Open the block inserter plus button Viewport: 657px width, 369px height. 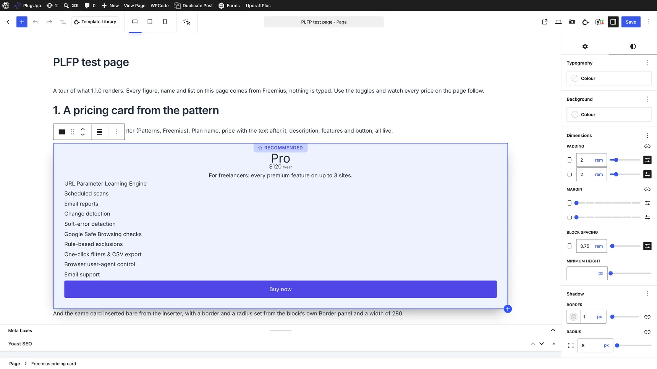[22, 22]
